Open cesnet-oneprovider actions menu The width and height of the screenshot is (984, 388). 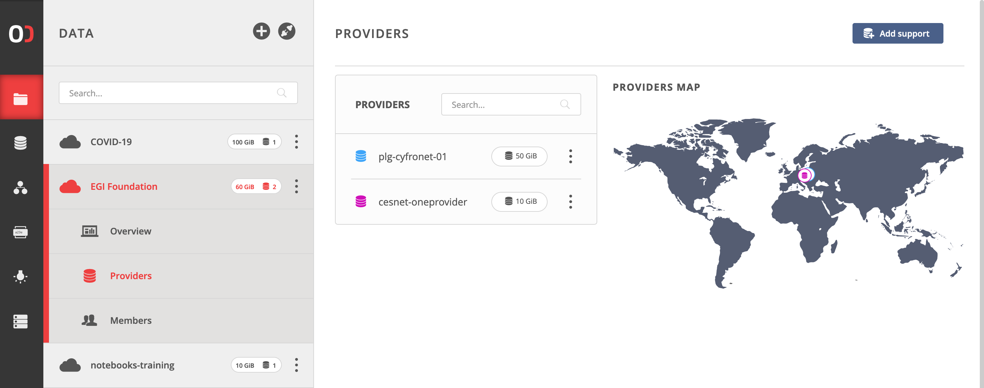coord(570,202)
